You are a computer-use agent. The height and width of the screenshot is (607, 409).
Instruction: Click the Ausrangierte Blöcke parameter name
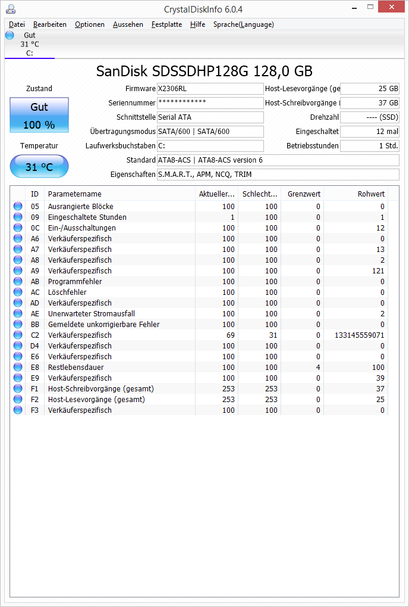[81, 207]
